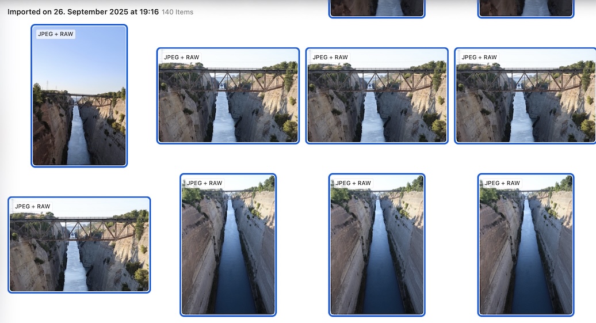Select partially visible photo above middle bridge photo
Screen dimensions: 596x323
pos(377,9)
